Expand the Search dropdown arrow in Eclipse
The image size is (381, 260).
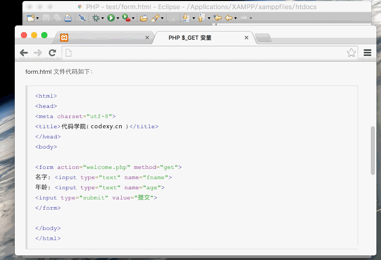162,18
